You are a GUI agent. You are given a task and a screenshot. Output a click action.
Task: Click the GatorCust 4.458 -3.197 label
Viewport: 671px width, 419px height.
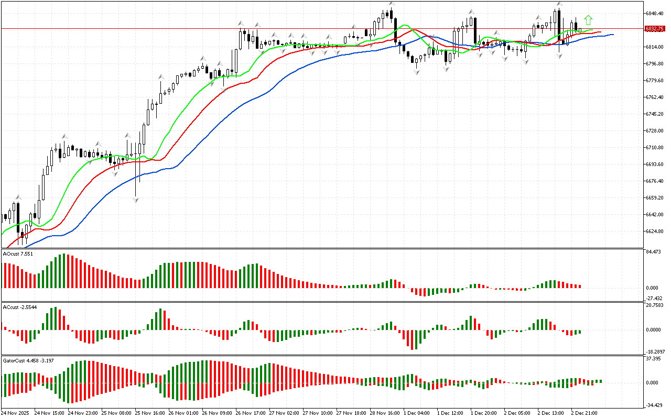coord(28,361)
